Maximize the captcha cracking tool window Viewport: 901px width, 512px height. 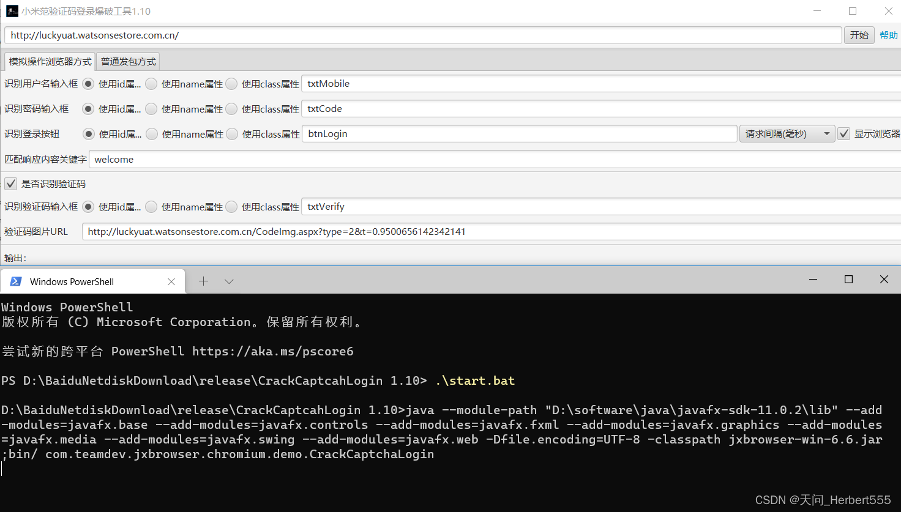coord(853,11)
